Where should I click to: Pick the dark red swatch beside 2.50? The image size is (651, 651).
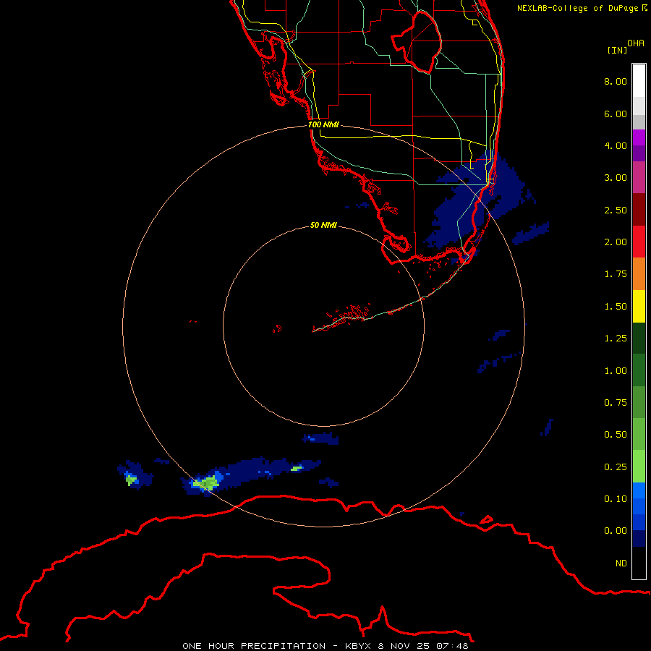[x=639, y=210]
